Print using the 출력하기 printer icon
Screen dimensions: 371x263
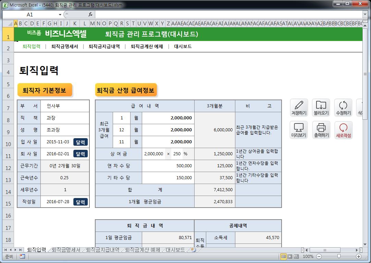click(321, 130)
